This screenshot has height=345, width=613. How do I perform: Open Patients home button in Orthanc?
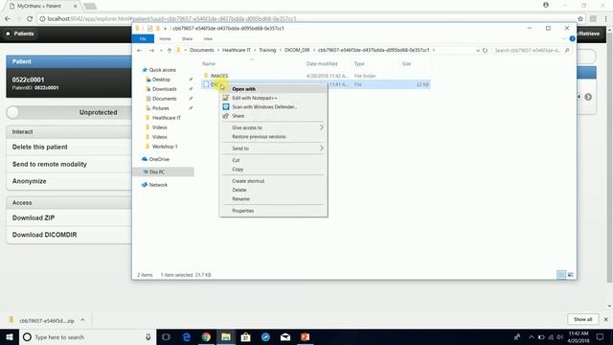(x=20, y=34)
